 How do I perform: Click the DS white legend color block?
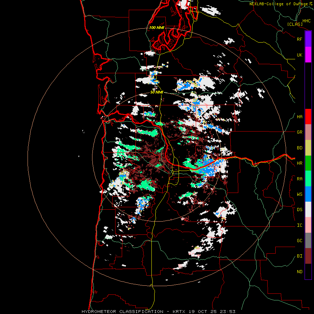[308, 209]
